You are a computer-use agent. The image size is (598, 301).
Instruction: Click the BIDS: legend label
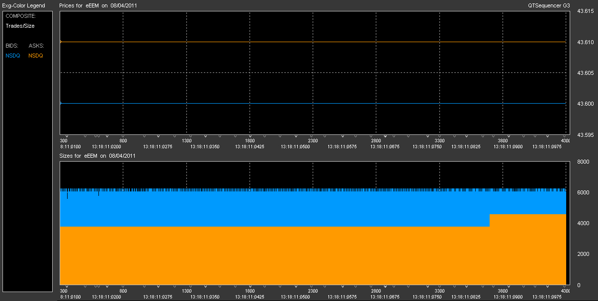point(12,46)
